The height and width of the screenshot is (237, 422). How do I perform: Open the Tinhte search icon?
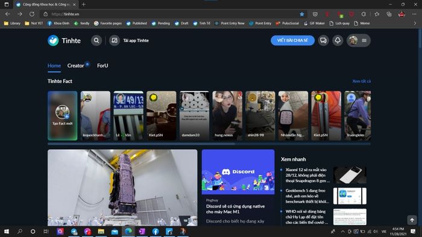click(96, 40)
